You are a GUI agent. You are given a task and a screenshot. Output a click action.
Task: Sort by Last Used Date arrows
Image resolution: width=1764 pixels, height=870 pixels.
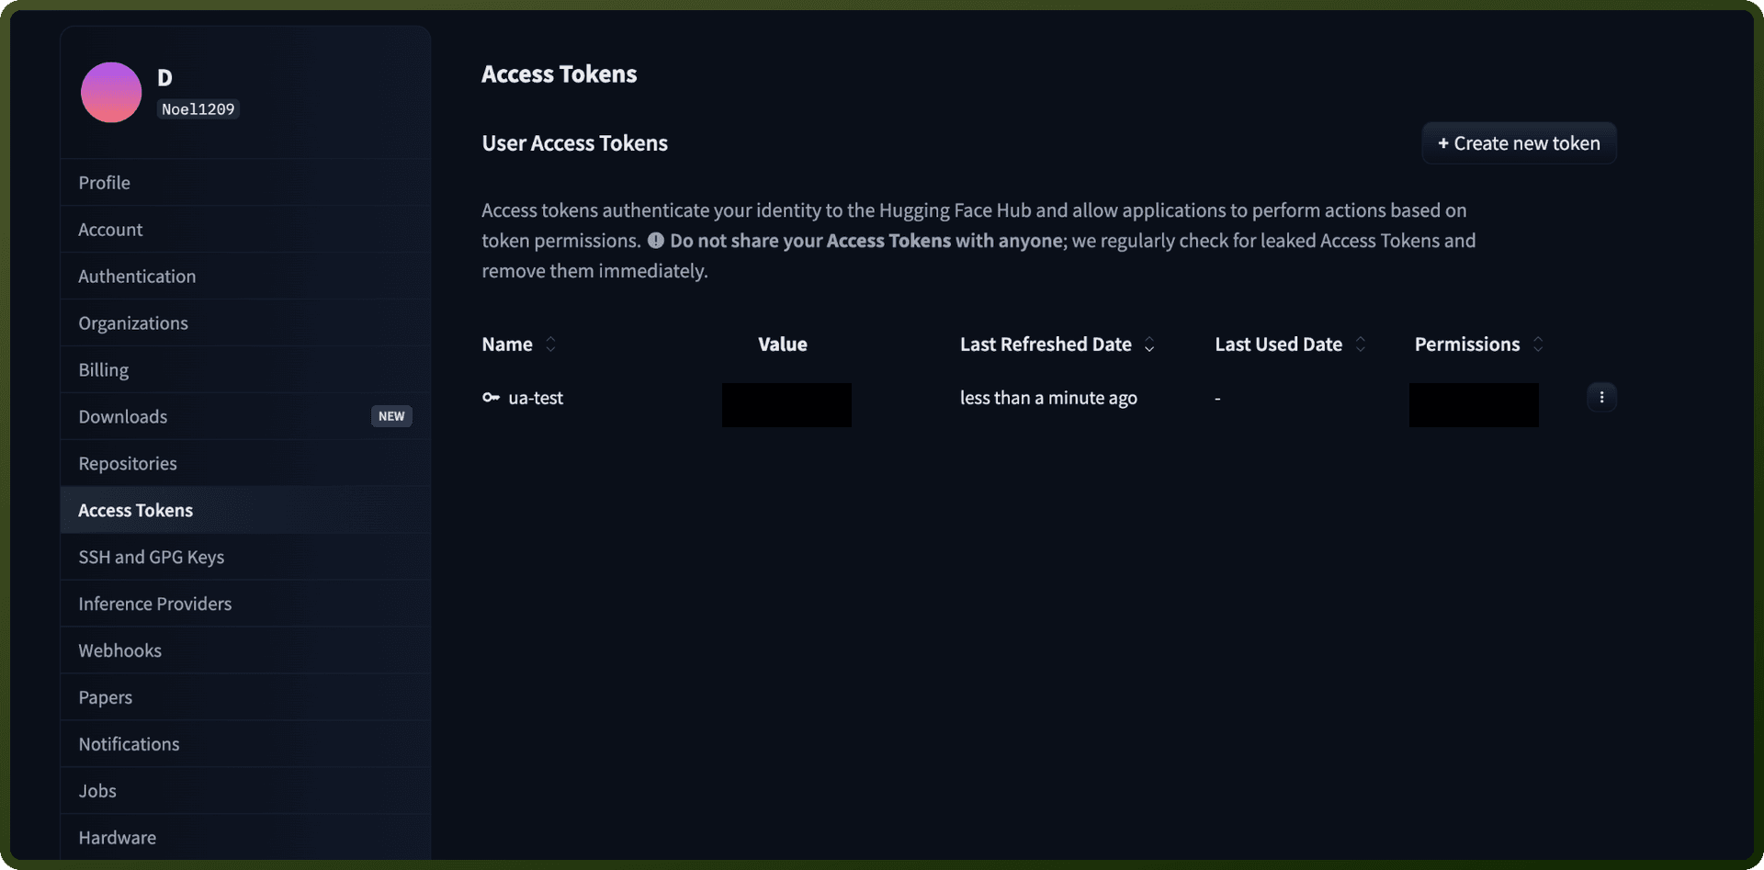click(x=1361, y=345)
